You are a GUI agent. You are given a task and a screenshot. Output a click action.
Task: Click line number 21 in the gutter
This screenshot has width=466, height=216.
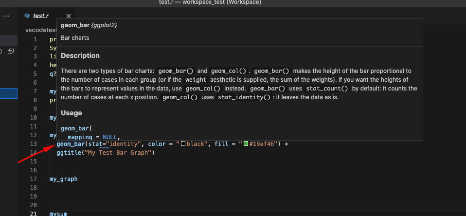click(33, 214)
